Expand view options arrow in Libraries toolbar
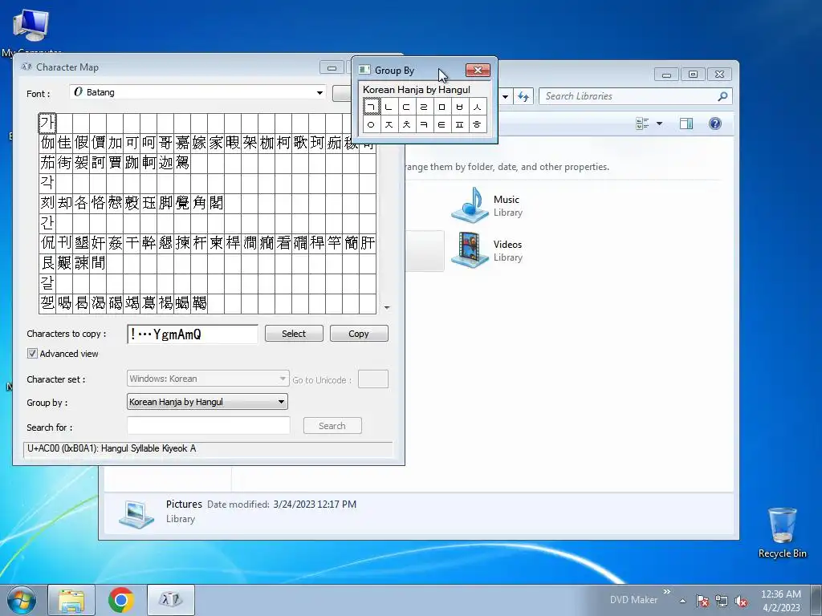 (x=660, y=124)
